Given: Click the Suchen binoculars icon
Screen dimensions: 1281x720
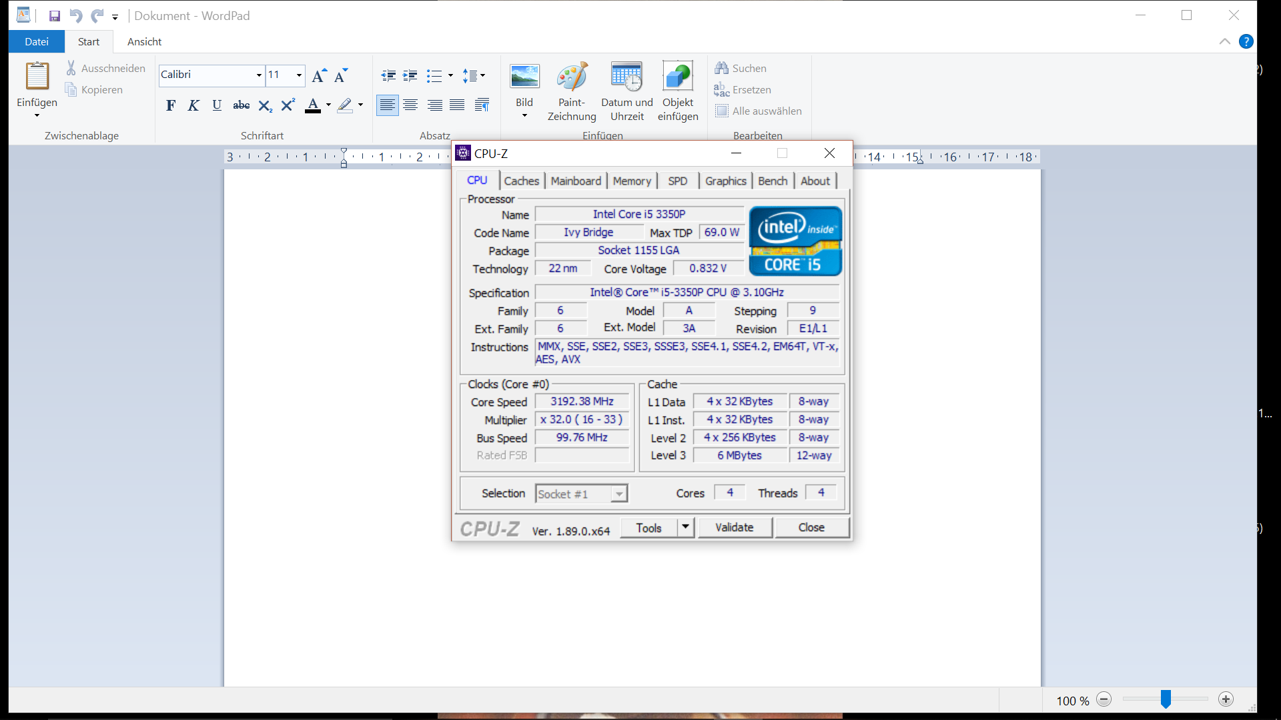Looking at the screenshot, I should click(x=721, y=68).
